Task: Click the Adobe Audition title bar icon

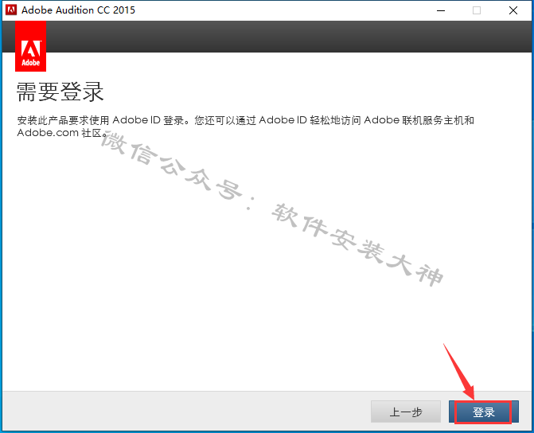Action: 11,10
